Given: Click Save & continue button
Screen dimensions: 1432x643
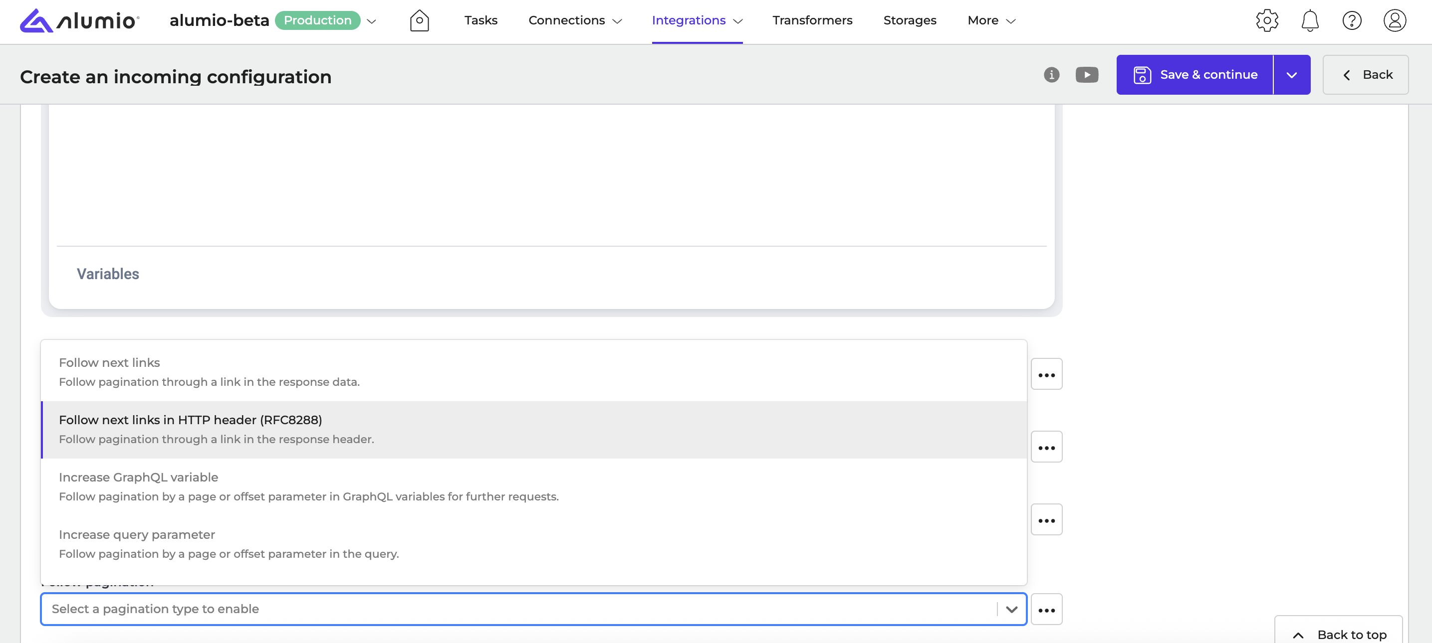Looking at the screenshot, I should point(1194,74).
